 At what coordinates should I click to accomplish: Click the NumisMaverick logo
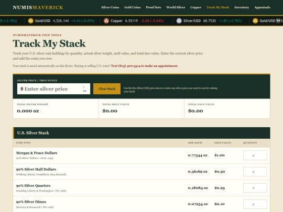pos(38,7)
